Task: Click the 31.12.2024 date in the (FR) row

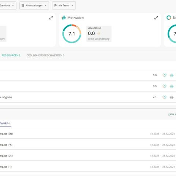Action: point(169,145)
